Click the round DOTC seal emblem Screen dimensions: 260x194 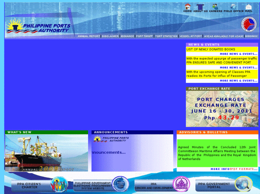click(x=249, y=24)
